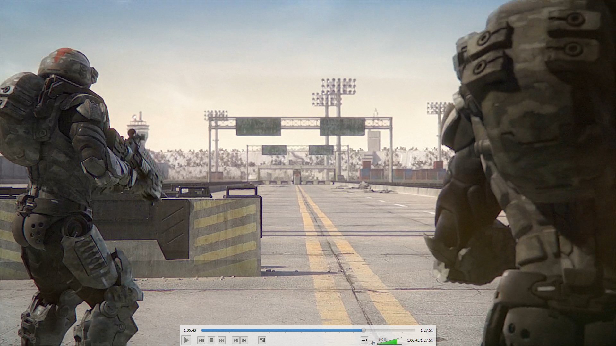
Task: Click the video on the overhead highway signs
Action: 258,126
